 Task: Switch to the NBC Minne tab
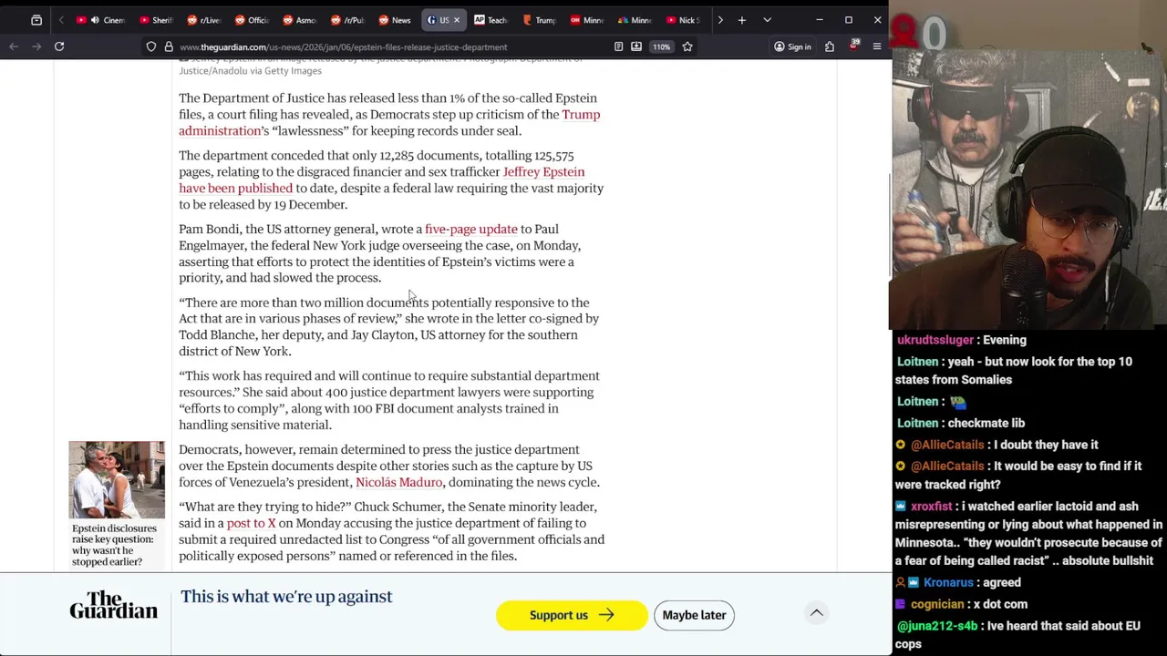point(635,20)
